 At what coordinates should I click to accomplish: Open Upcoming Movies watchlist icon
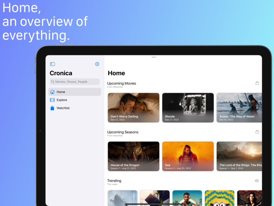click(257, 83)
